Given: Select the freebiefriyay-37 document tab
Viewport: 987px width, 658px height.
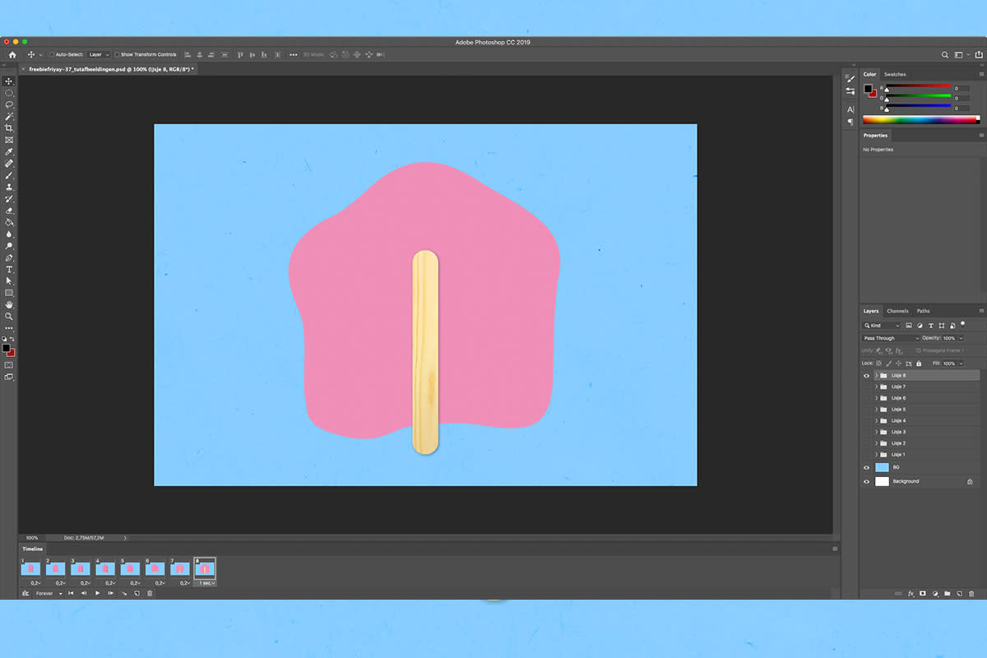Looking at the screenshot, I should (x=110, y=69).
